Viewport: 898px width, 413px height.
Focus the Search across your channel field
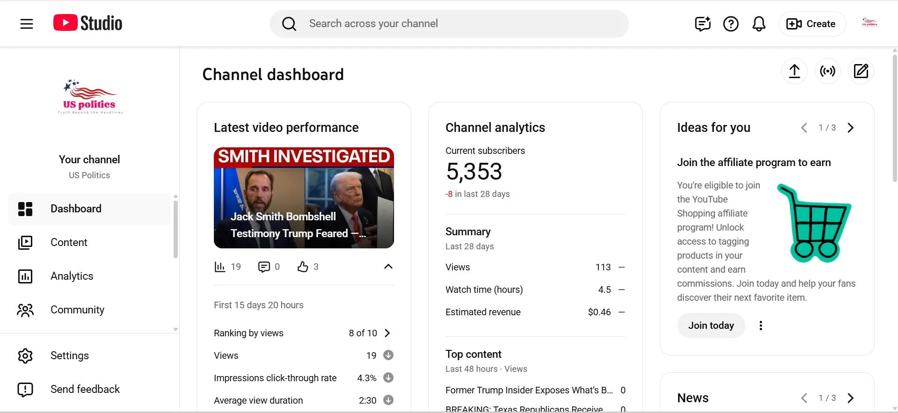[449, 24]
